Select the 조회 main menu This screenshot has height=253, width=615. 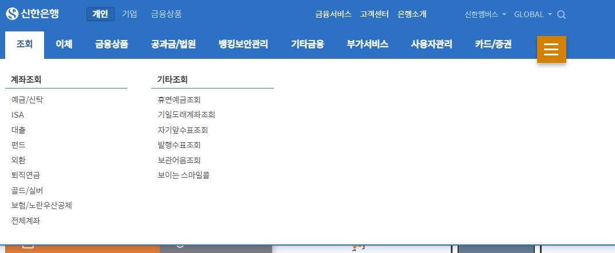25,45
